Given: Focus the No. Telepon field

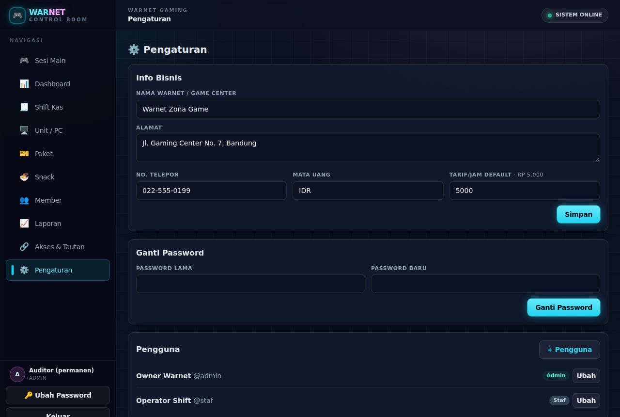Looking at the screenshot, I should [211, 191].
